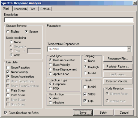Uncheck Node Velocity
Screen dimensions: 138x118
tap(17, 72)
